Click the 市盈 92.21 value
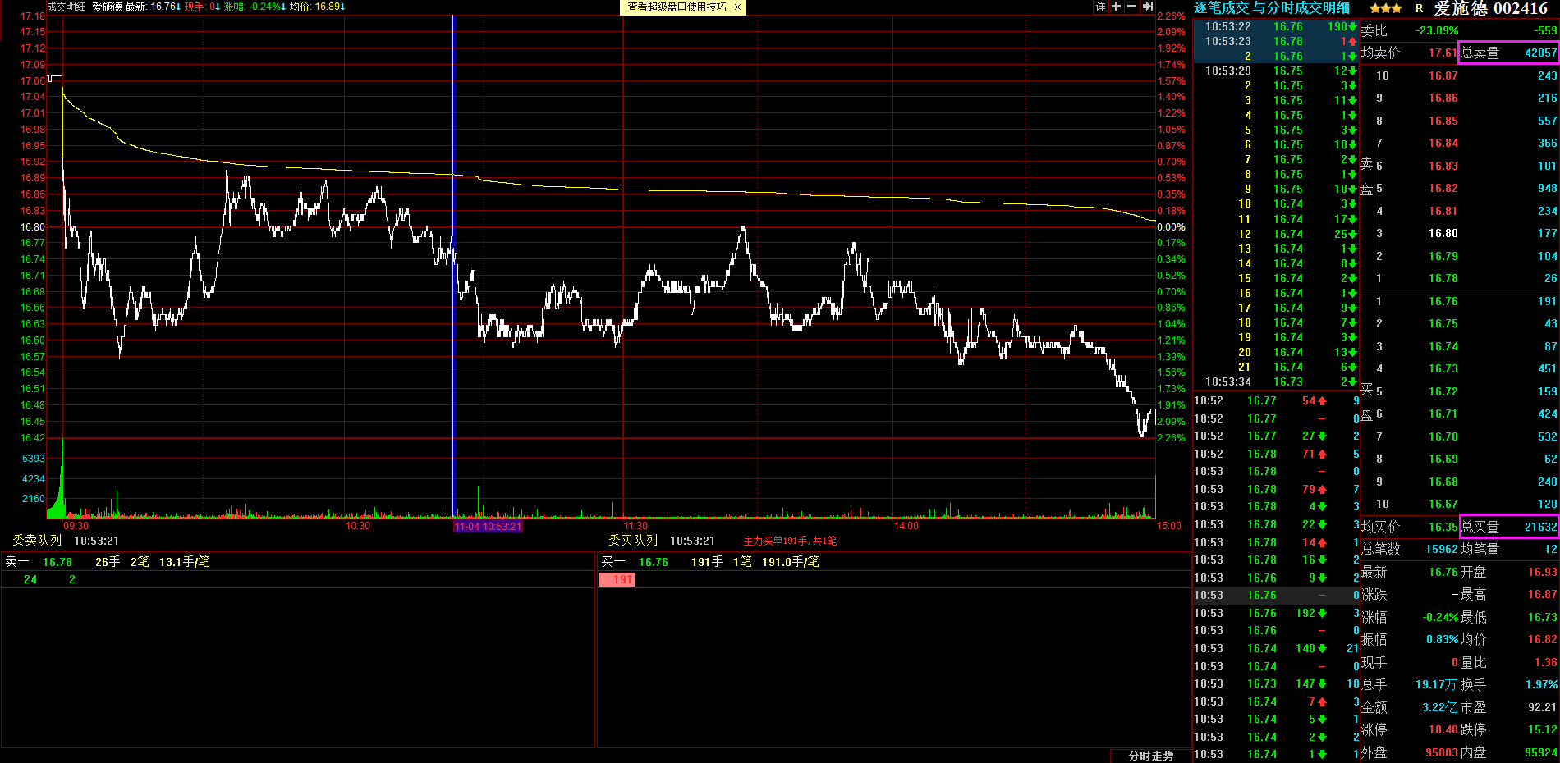 pos(1542,707)
